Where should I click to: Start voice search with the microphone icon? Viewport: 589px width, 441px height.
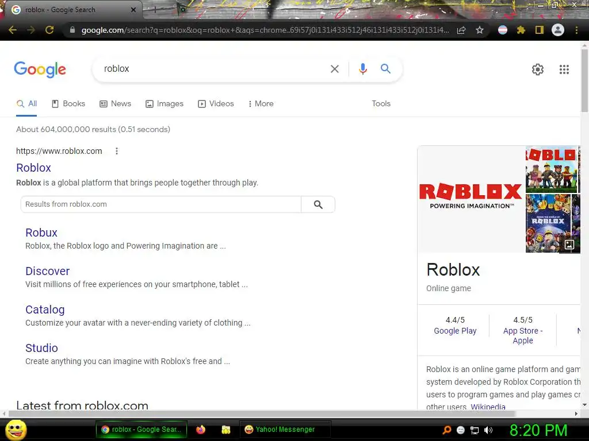click(362, 69)
